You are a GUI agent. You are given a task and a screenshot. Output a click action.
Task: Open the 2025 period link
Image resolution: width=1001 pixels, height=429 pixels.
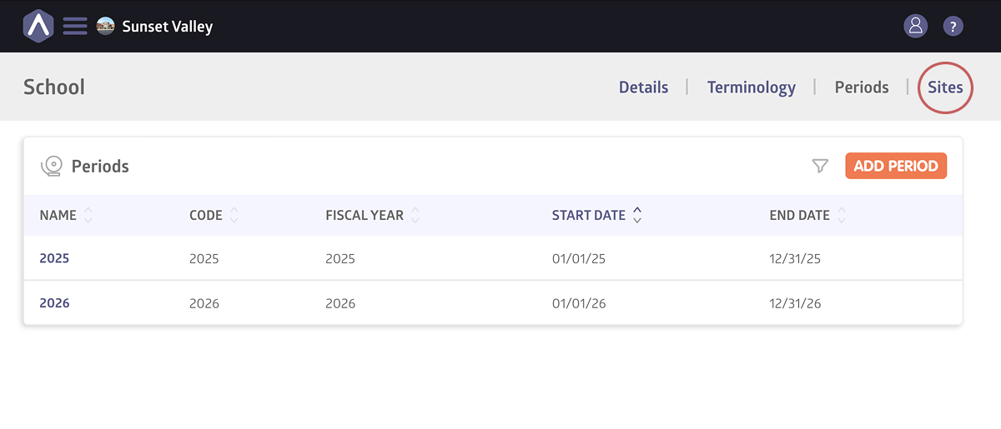coord(54,258)
